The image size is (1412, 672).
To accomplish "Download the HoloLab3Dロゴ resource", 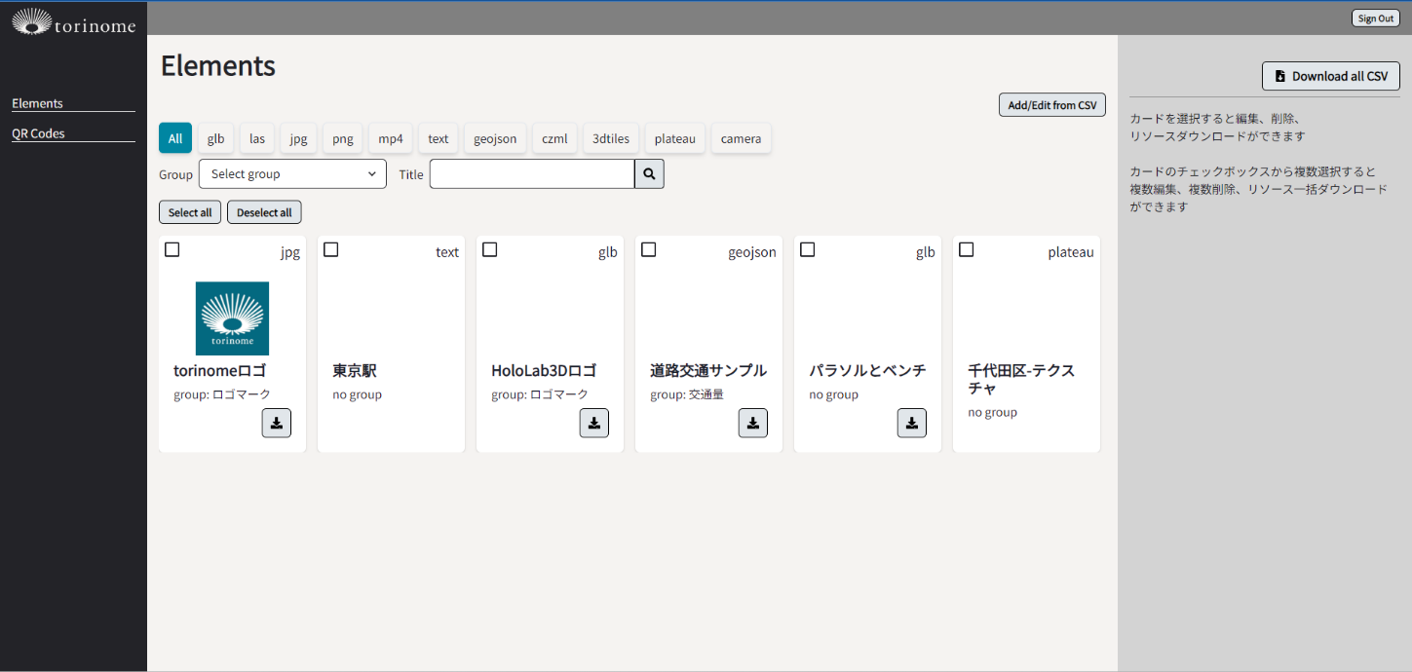I will [593, 423].
